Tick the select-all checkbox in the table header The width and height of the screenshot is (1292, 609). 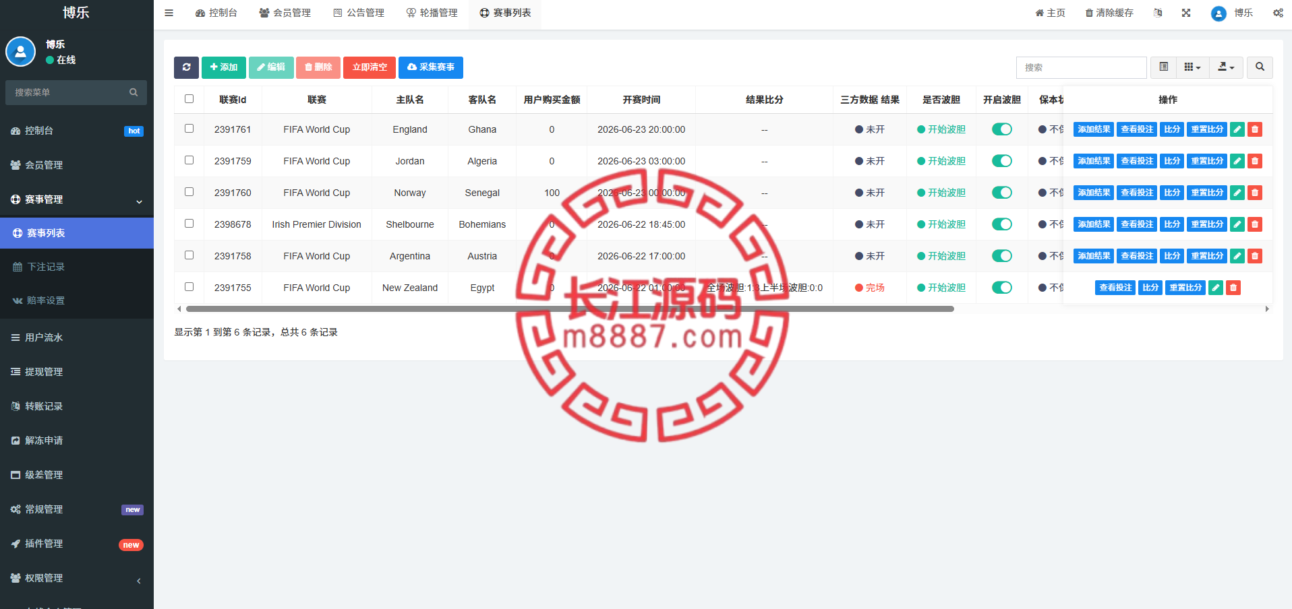(x=189, y=99)
